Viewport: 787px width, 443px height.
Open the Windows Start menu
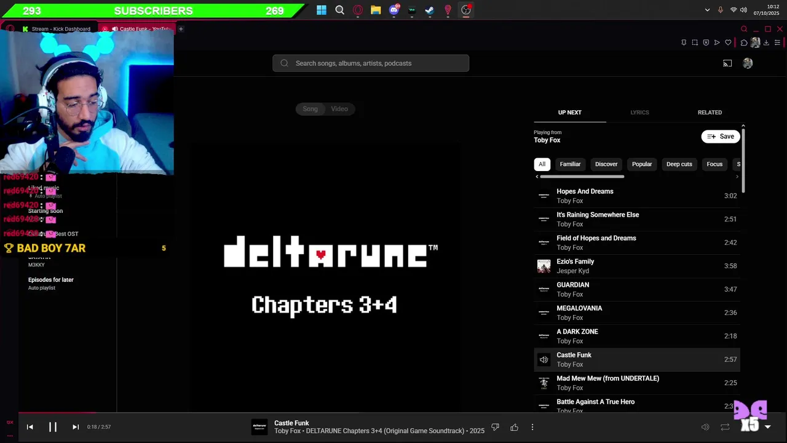[322, 10]
